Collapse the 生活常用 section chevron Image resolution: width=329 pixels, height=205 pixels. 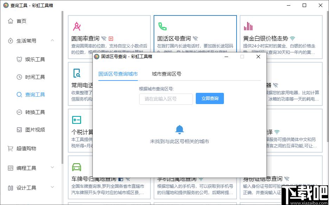[x=52, y=40]
